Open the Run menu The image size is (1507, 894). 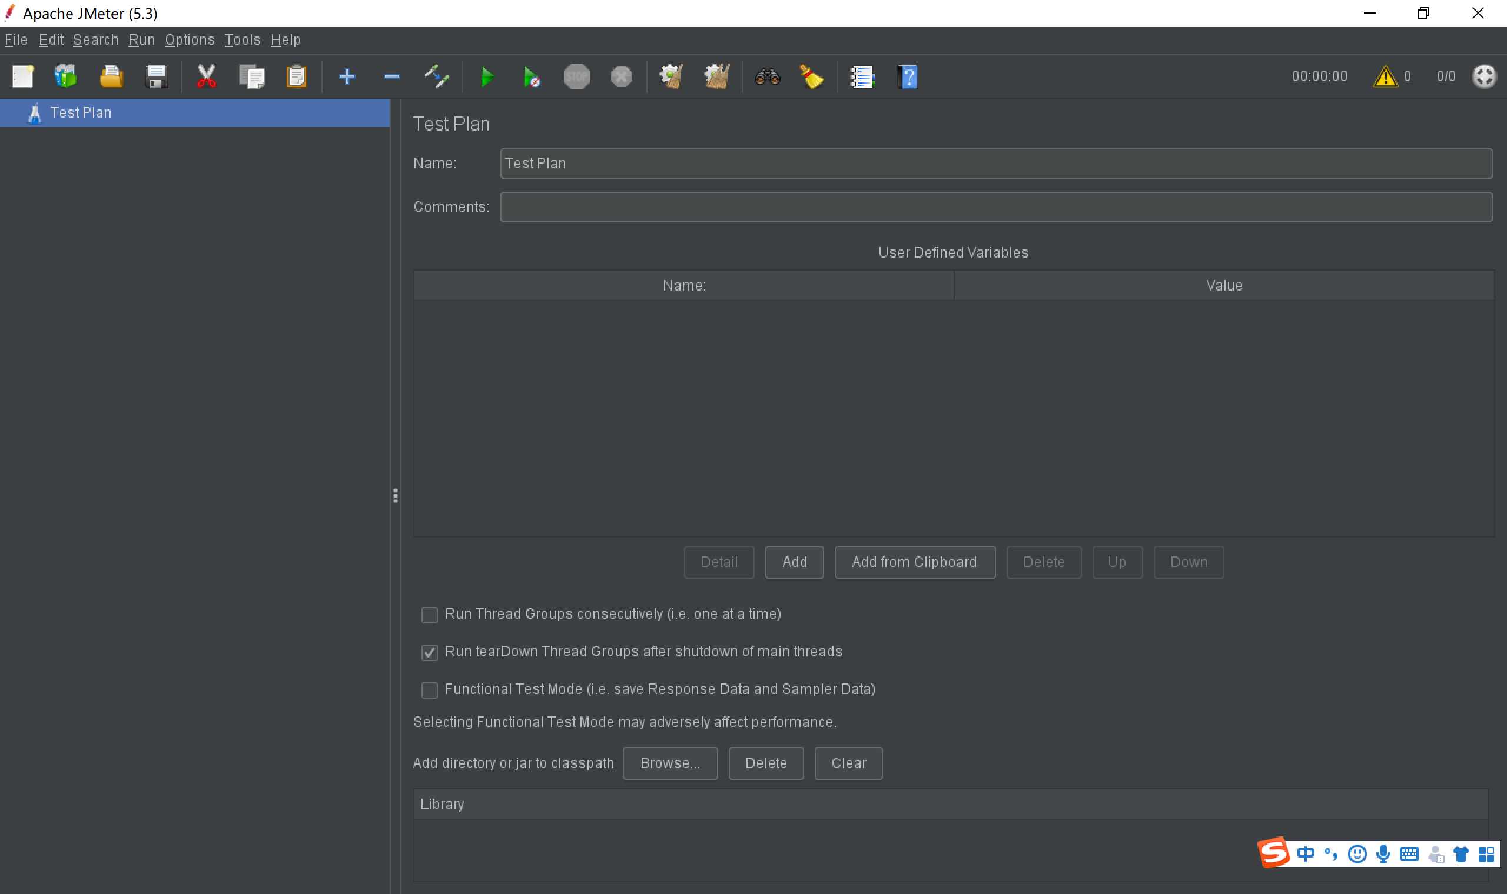point(142,40)
